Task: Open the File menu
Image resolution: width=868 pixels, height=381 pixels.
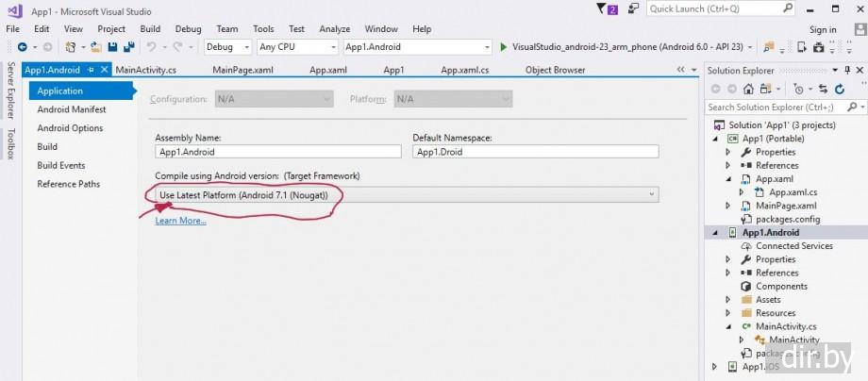Action: click(12, 28)
